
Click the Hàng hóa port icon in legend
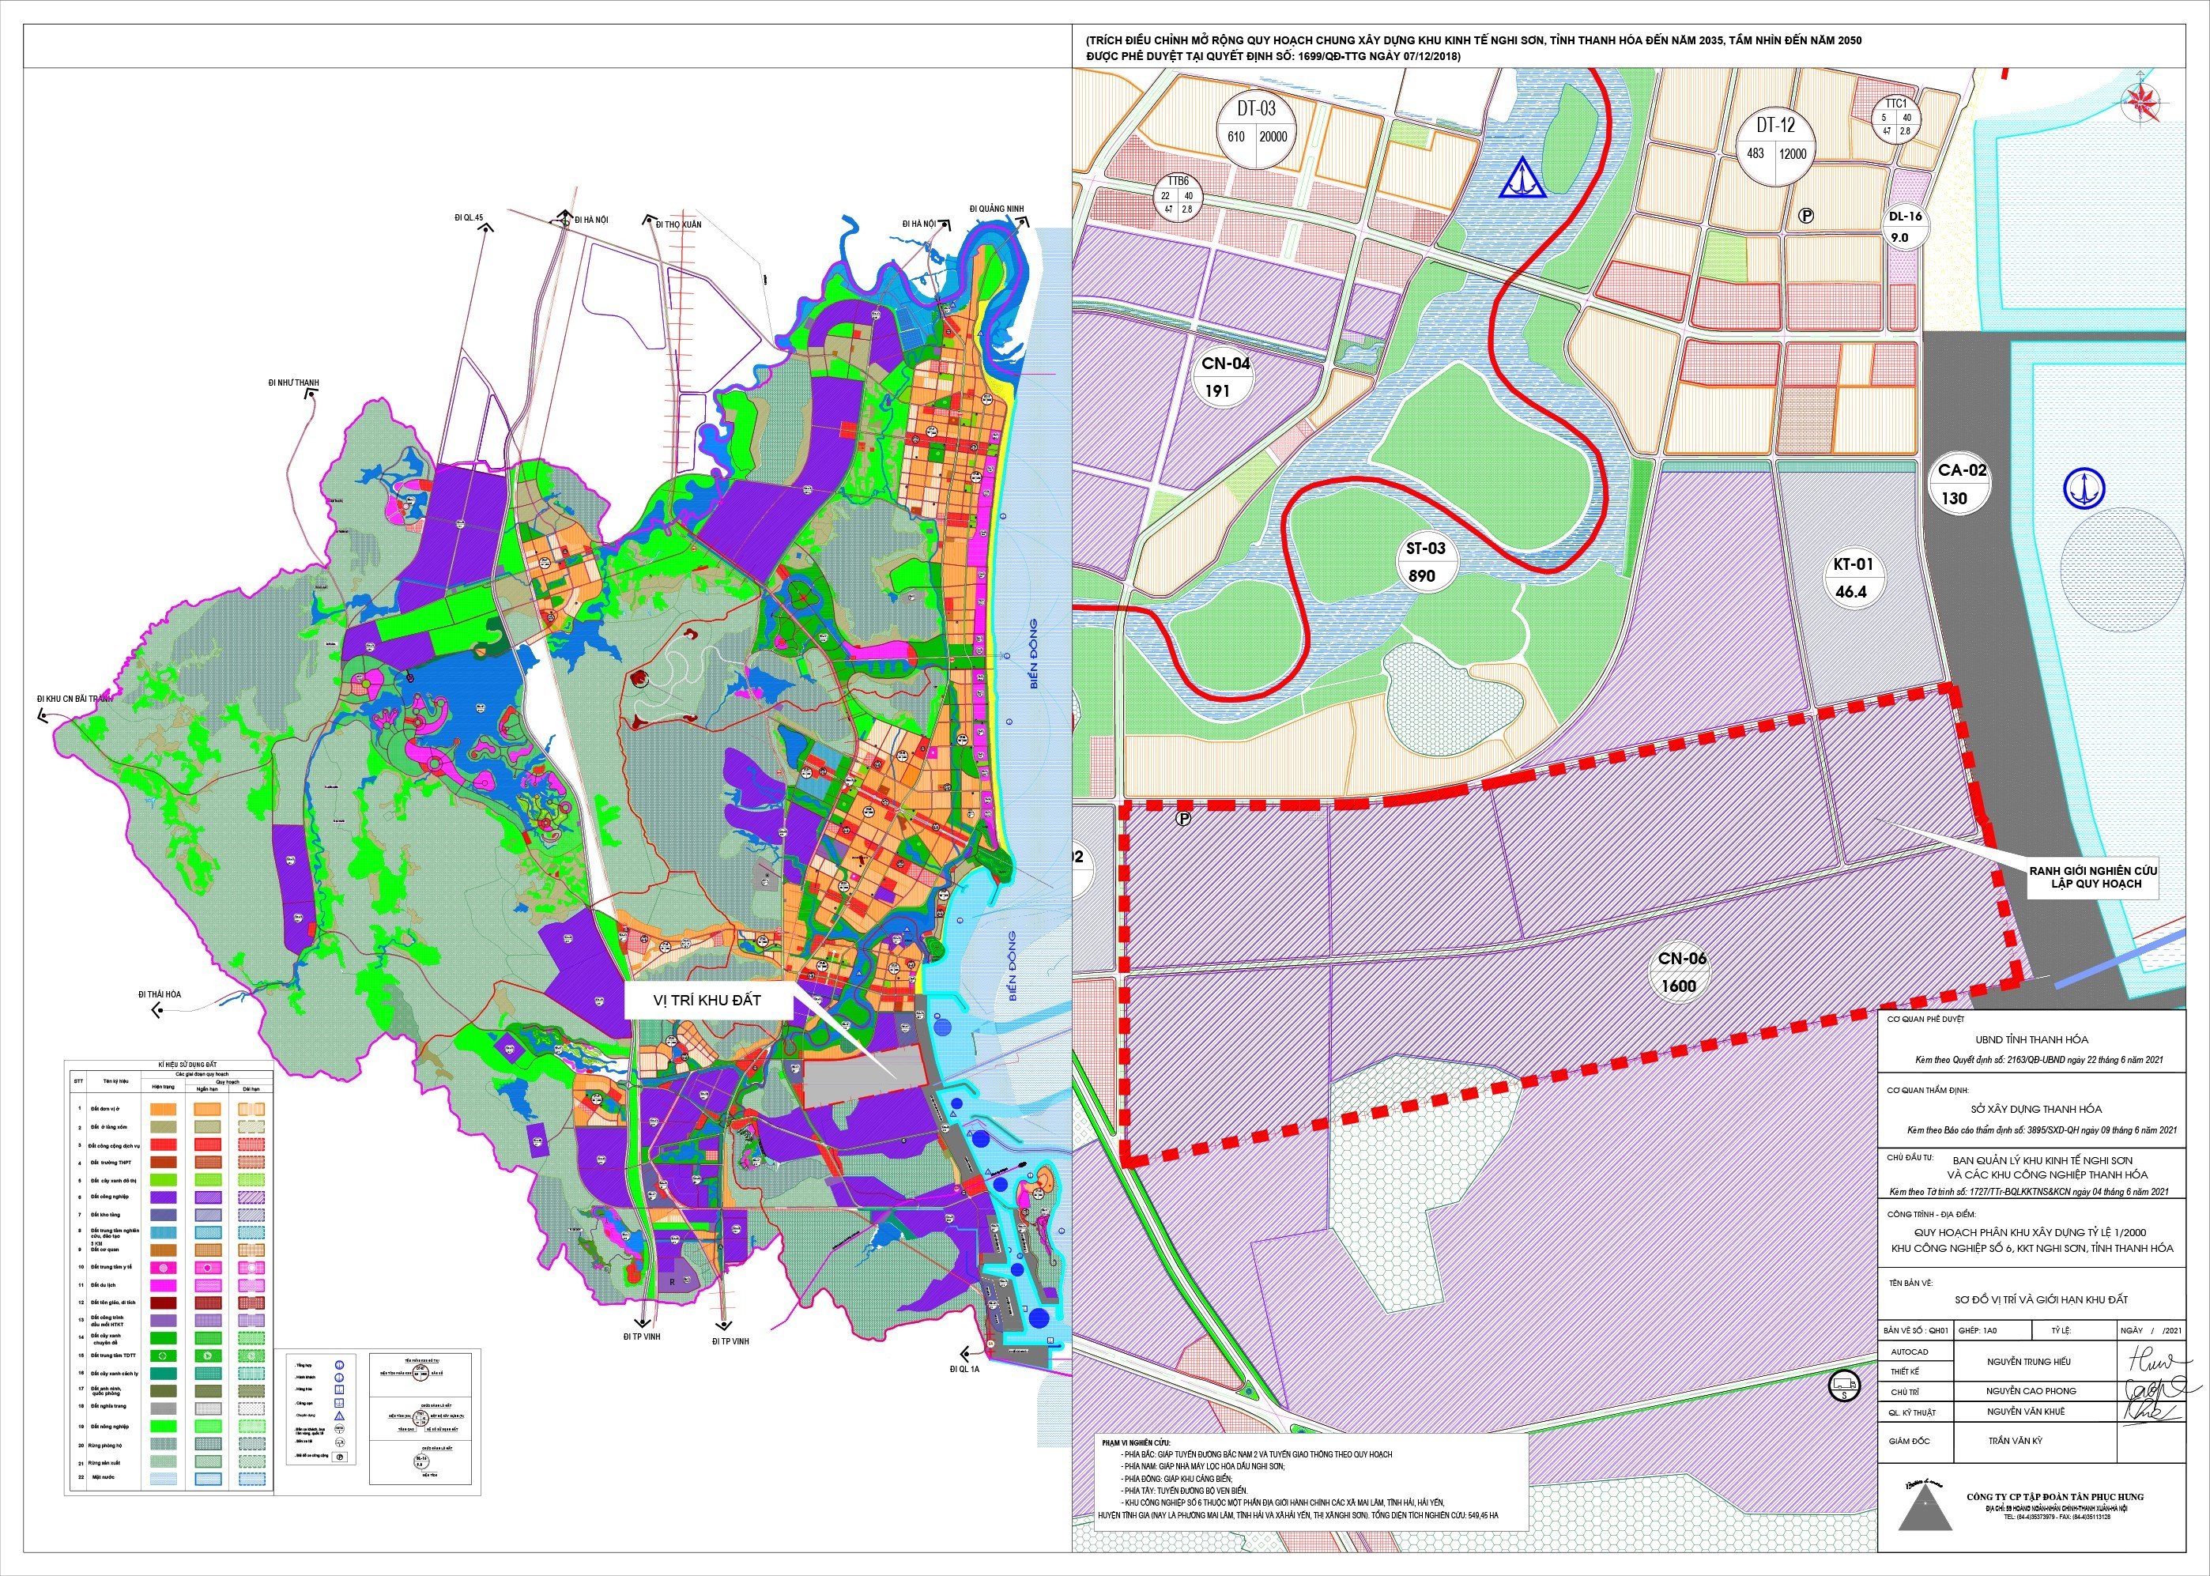(x=341, y=1389)
